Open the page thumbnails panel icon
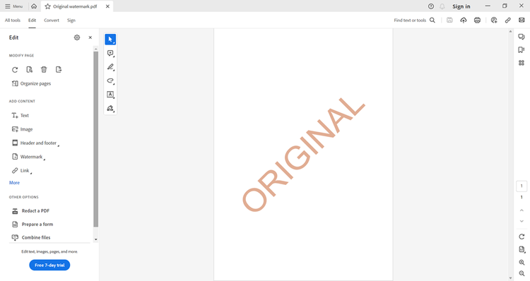The width and height of the screenshot is (530, 281). pyautogui.click(x=522, y=63)
